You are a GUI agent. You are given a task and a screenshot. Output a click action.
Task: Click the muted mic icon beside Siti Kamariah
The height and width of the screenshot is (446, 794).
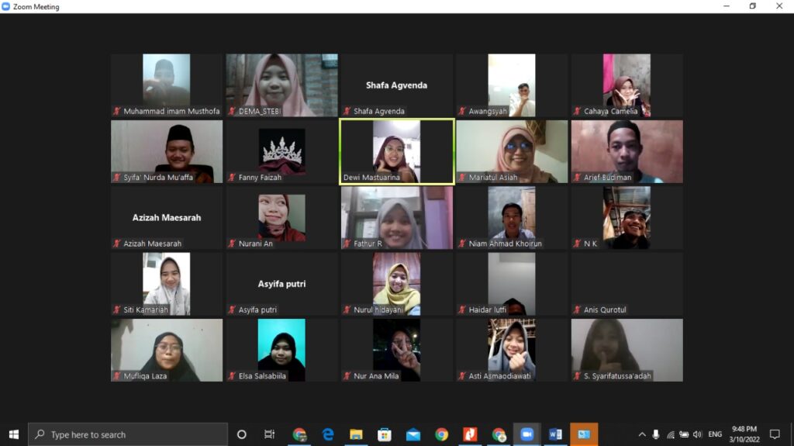(117, 310)
